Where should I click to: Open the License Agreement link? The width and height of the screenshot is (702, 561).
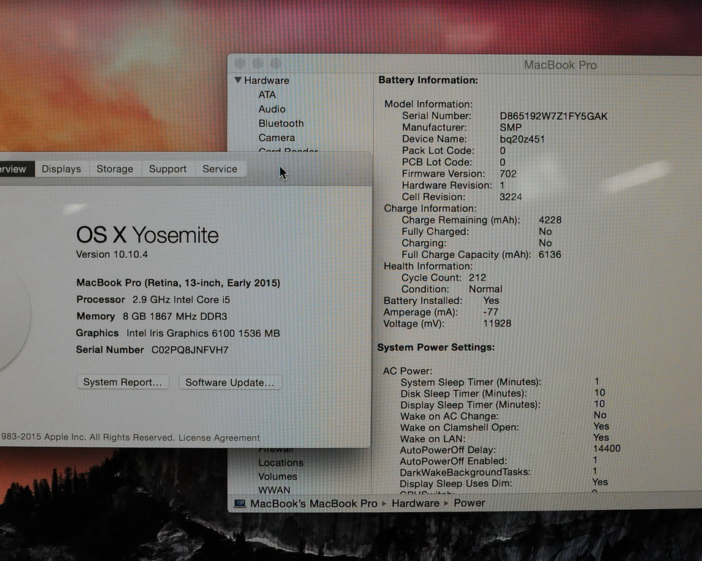click(x=219, y=438)
